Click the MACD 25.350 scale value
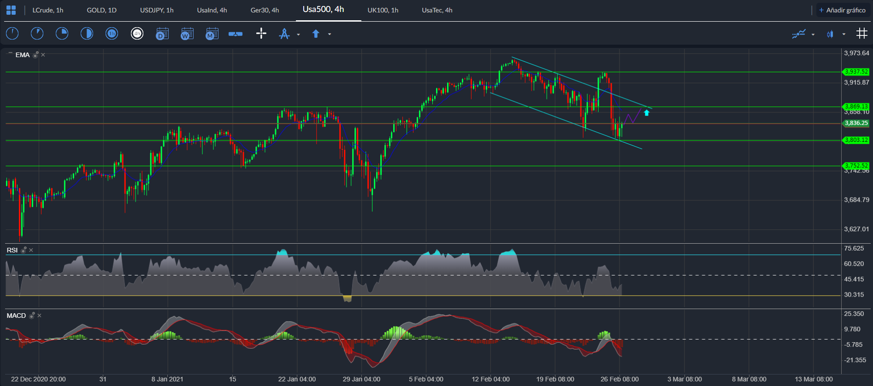The height and width of the screenshot is (386, 873). [x=854, y=314]
